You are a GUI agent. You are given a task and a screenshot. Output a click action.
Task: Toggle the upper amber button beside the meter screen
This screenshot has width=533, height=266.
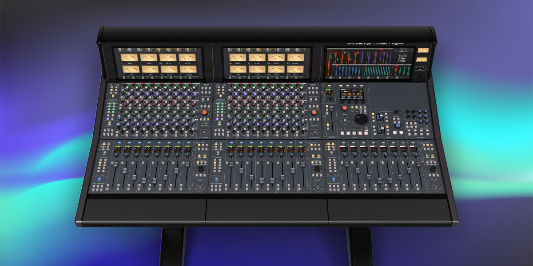(423, 51)
